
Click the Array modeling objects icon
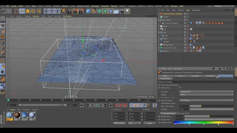coord(105,11)
